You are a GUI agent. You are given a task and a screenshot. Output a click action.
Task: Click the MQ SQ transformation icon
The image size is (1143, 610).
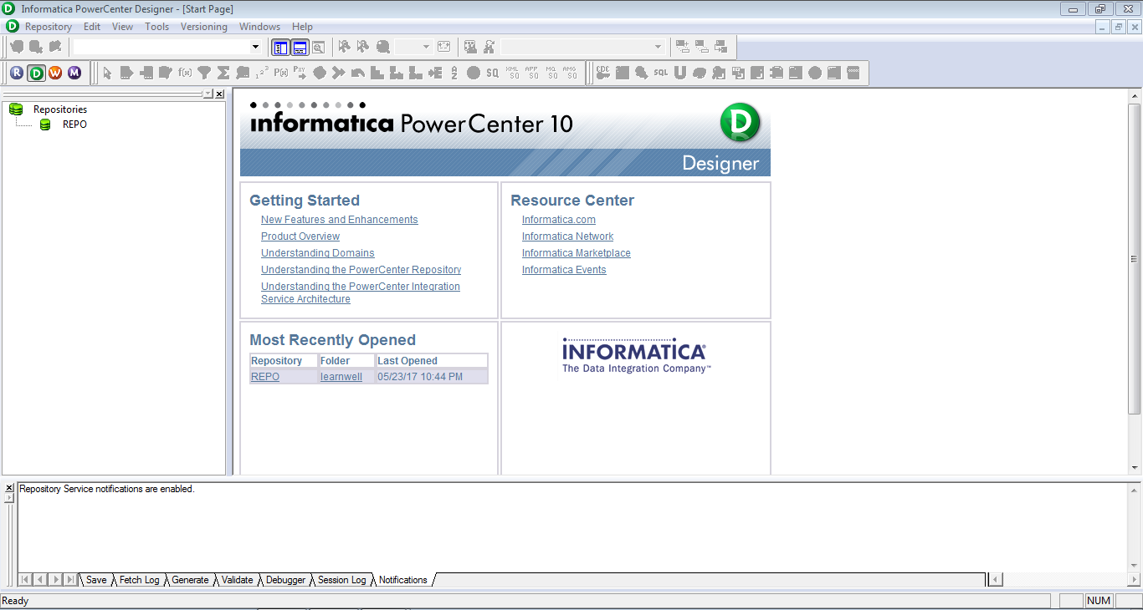click(551, 73)
